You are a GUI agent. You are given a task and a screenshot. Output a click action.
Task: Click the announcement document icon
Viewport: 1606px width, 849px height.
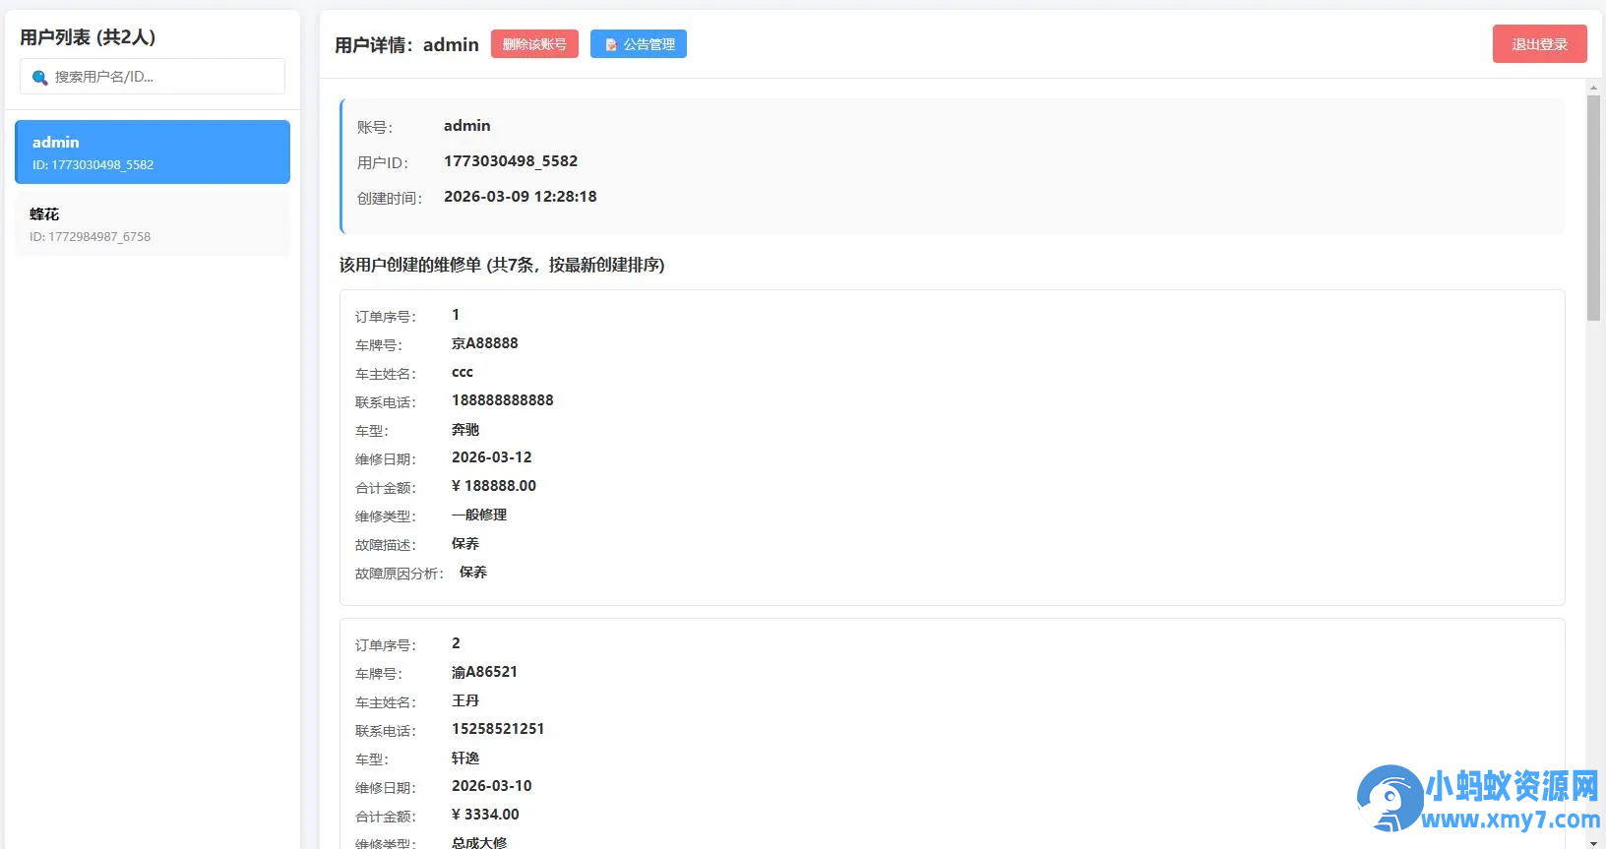point(611,45)
